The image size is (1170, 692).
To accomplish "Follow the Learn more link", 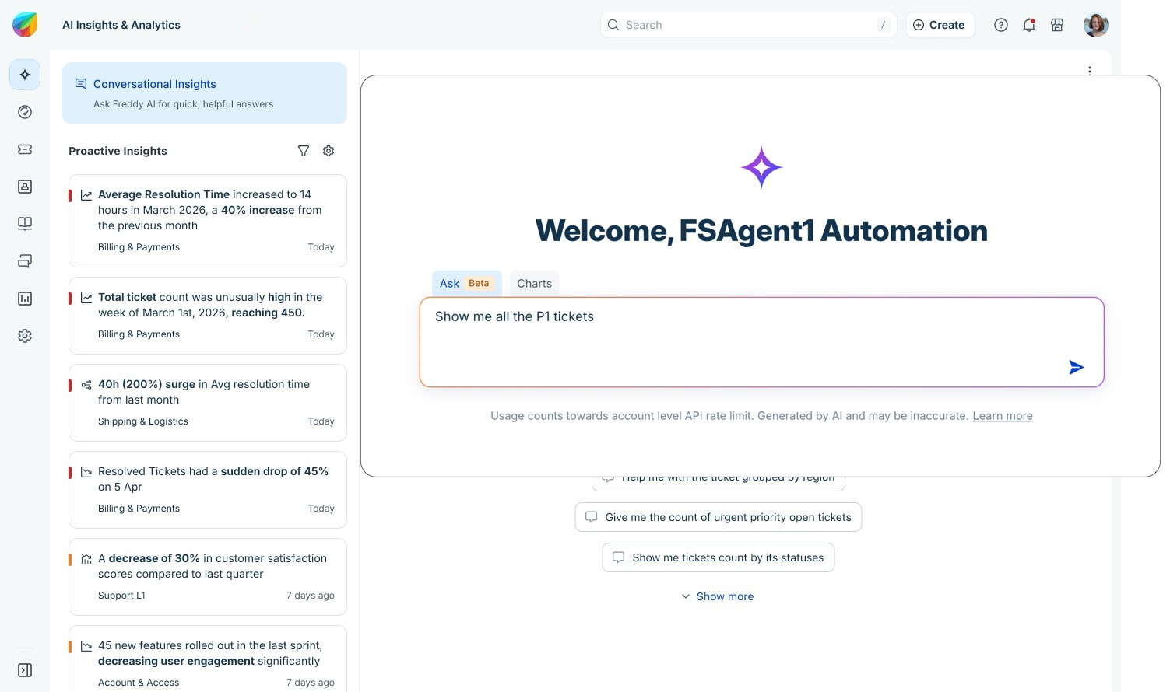I will tap(1003, 416).
